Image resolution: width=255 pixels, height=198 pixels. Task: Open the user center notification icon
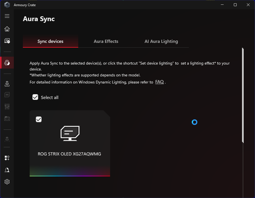pos(7,170)
